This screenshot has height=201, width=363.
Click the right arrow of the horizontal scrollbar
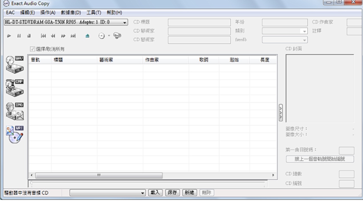click(x=274, y=175)
